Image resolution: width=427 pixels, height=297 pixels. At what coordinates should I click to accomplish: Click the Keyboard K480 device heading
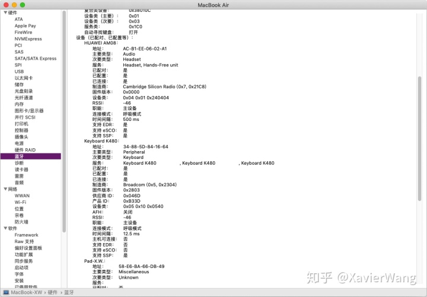click(x=101, y=141)
